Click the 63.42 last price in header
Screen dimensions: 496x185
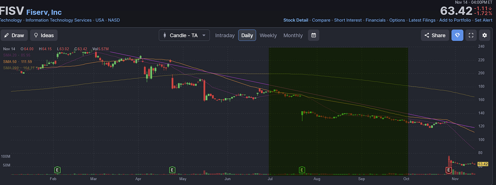pos(456,11)
